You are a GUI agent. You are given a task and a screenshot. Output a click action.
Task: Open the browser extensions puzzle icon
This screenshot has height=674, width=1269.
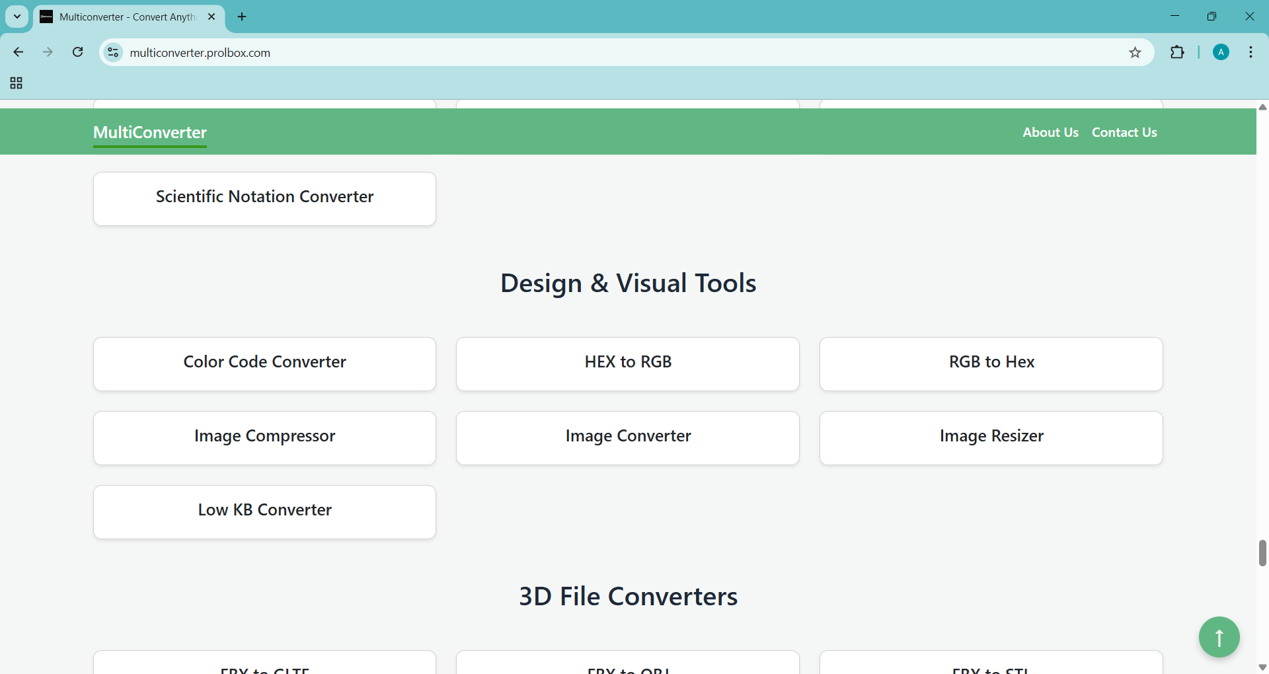pos(1177,53)
